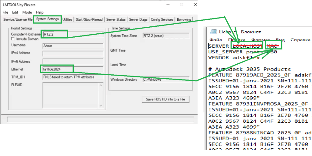Open the Help menu in LMTOOLS
This screenshot has width=312, height=156.
pyautogui.click(x=40, y=12)
